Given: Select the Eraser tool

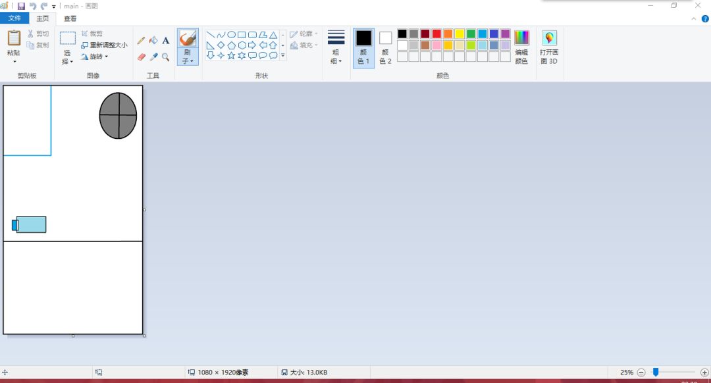Looking at the screenshot, I should pos(141,57).
